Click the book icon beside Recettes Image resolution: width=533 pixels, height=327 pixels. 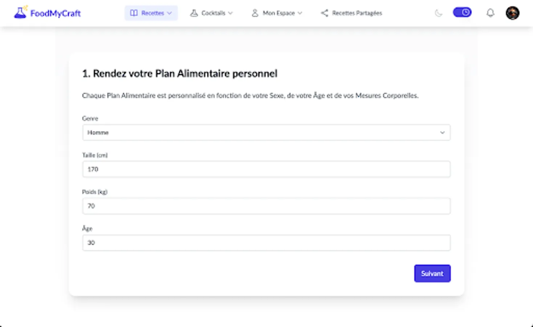(x=134, y=13)
